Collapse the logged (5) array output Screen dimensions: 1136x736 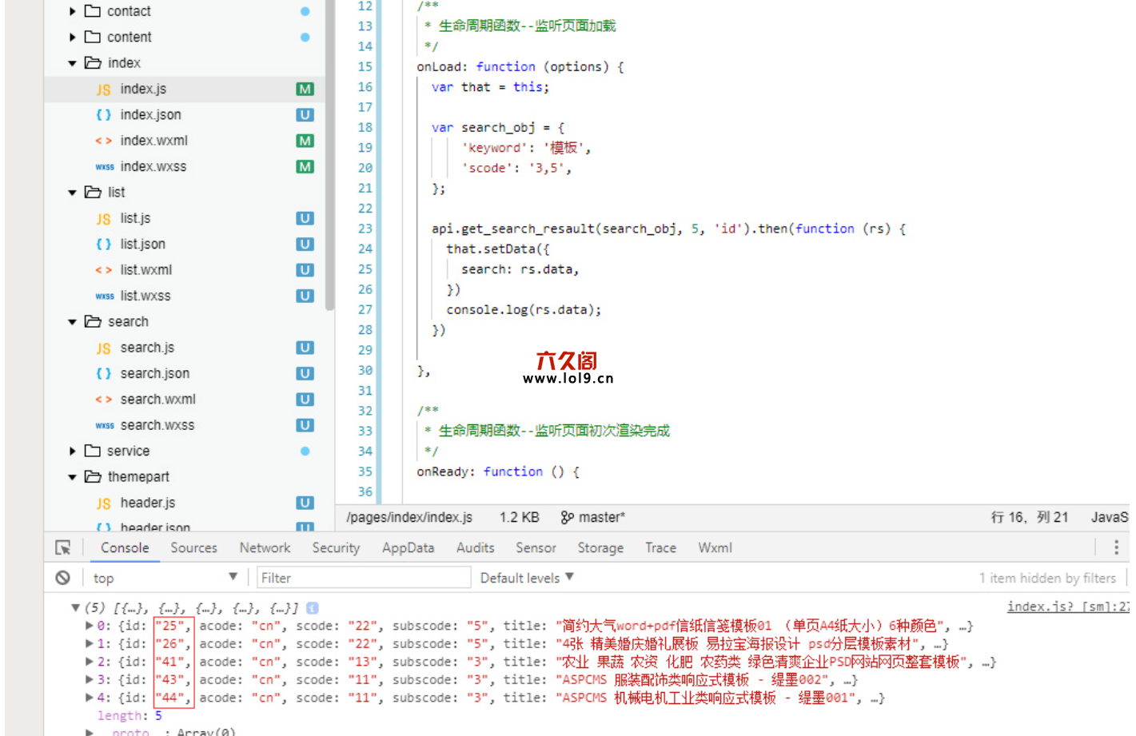75,608
